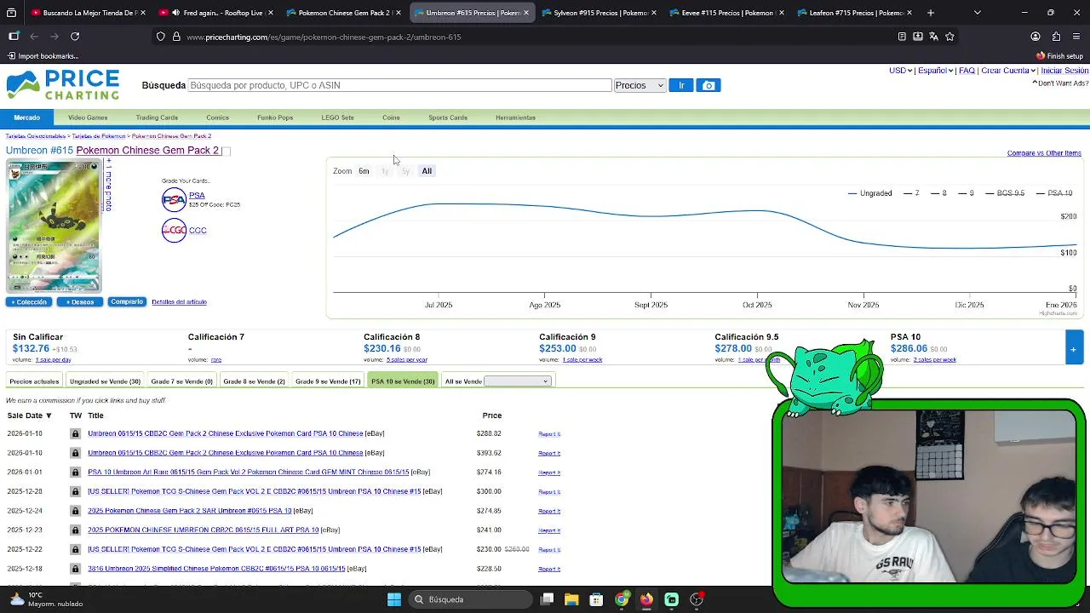The height and width of the screenshot is (613, 1090).
Task: Select the 6m chart zoom option
Action: pos(364,171)
